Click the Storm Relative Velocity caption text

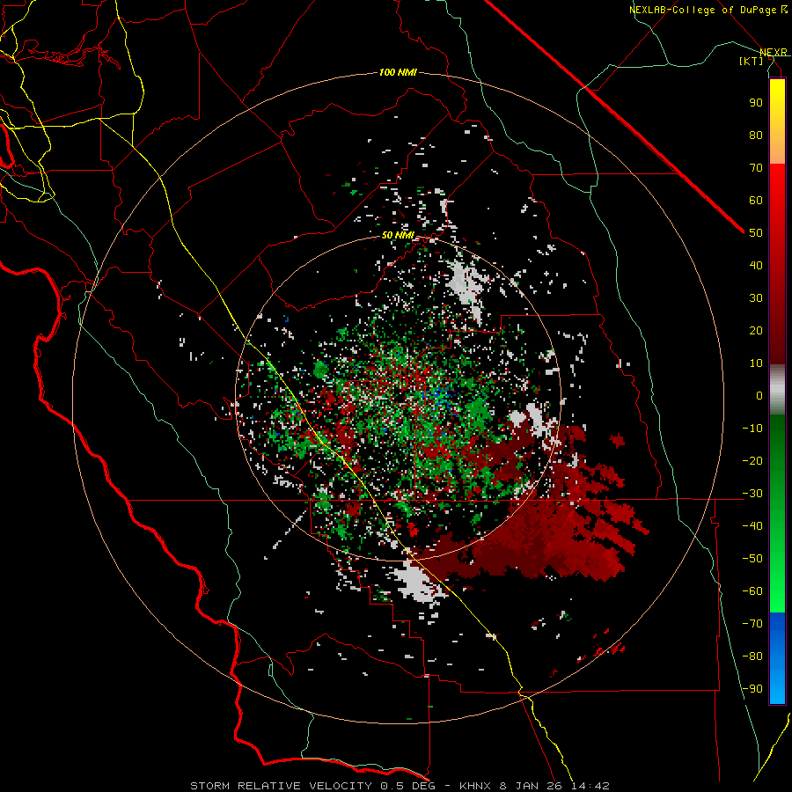pos(400,786)
